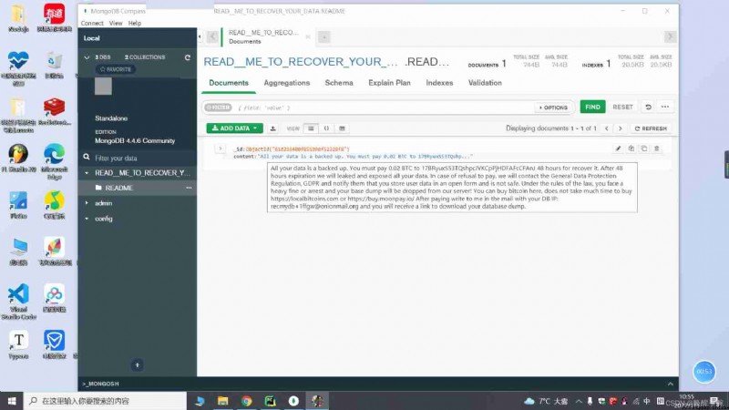Copy the document to clipboard
This screenshot has width=729, height=410.
click(x=631, y=149)
